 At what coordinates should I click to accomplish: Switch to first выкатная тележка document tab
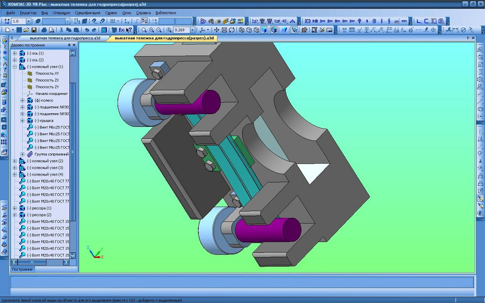click(x=64, y=38)
